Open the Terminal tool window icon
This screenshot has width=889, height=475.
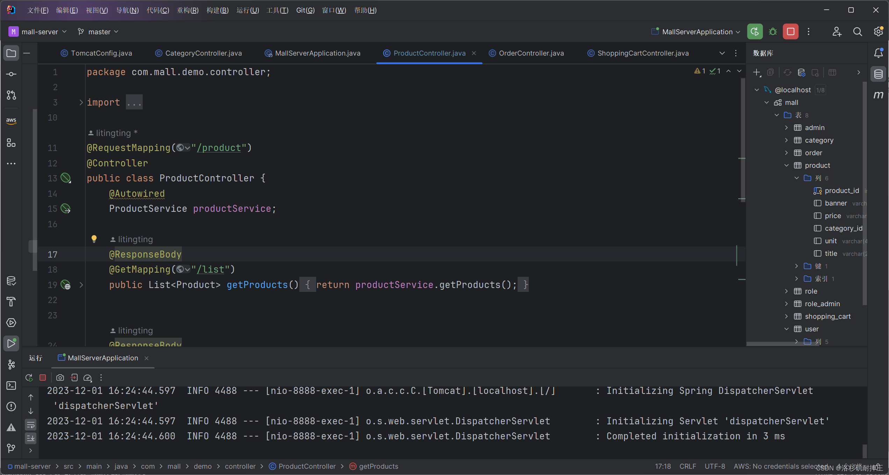click(x=11, y=386)
